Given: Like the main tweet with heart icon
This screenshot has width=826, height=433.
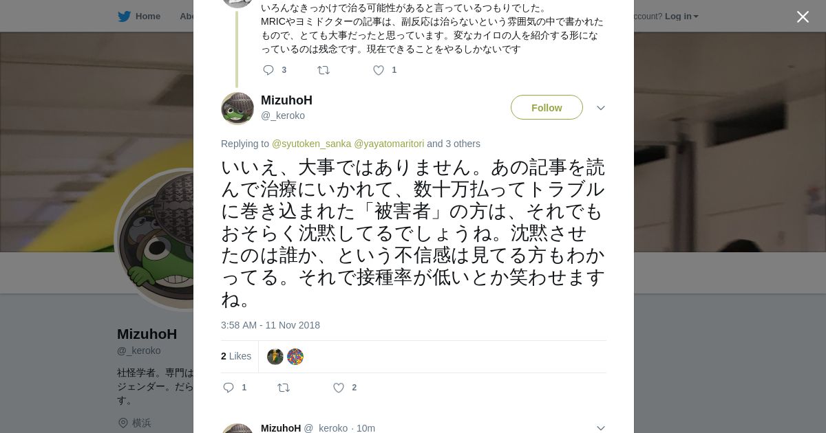Looking at the screenshot, I should coord(339,388).
